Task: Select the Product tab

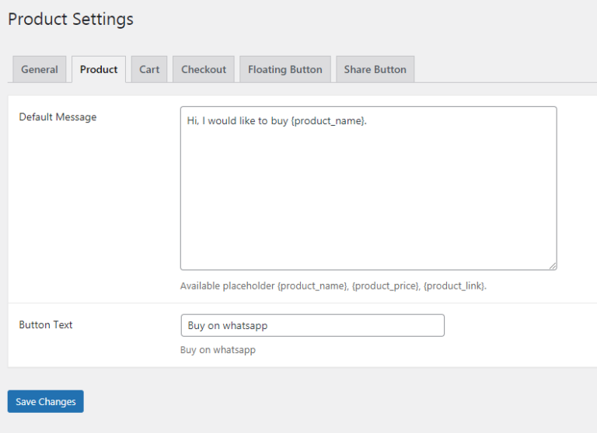Action: [x=99, y=69]
